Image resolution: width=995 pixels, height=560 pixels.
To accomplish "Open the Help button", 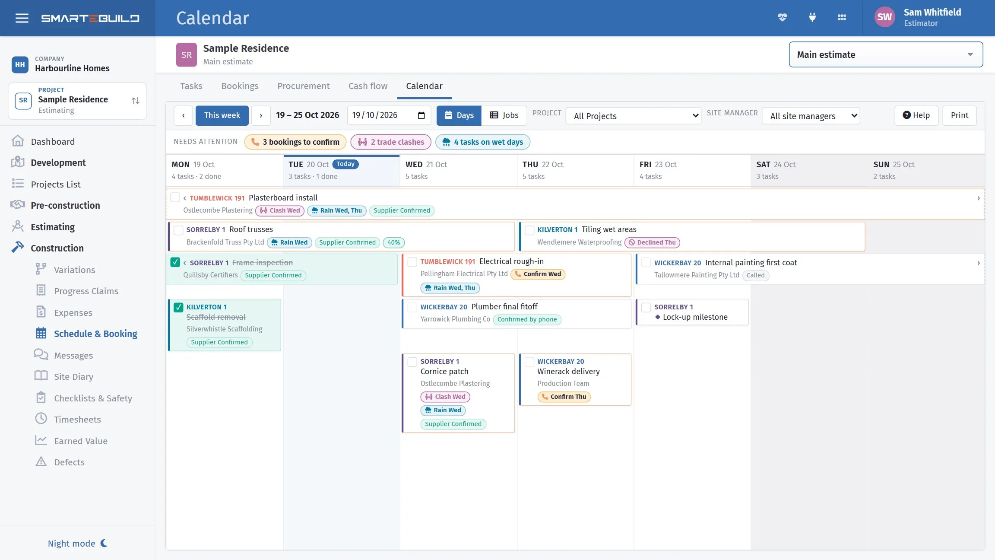I will [x=916, y=115].
